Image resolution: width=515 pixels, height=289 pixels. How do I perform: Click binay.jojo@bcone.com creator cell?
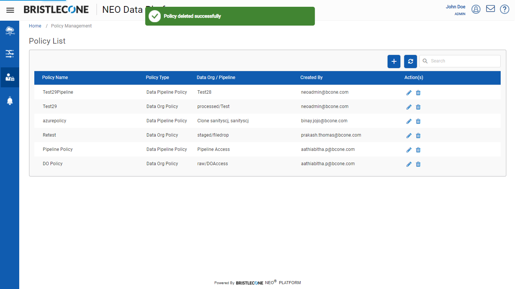324,121
